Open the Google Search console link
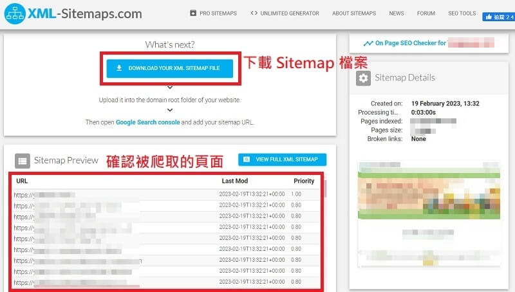 click(148, 122)
